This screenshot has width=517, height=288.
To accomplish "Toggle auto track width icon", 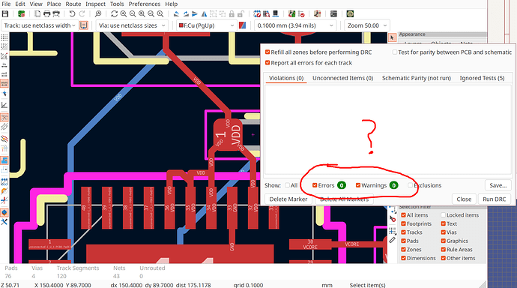I will [x=84, y=25].
